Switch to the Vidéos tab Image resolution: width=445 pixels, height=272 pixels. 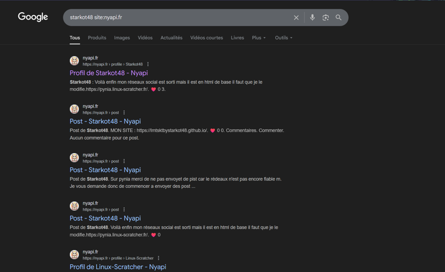145,38
